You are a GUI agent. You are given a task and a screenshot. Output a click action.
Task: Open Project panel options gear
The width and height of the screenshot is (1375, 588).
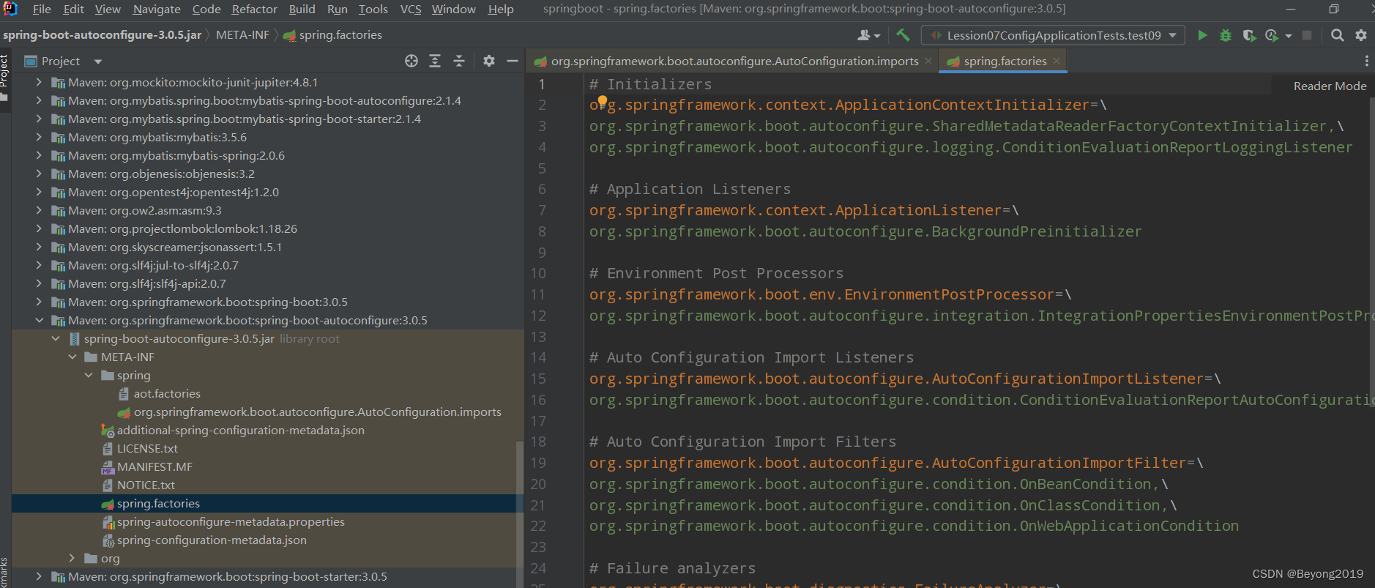tap(489, 61)
